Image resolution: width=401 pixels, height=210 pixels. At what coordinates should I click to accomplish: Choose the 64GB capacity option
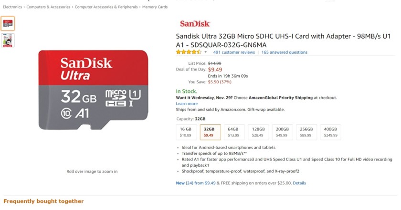coord(234,132)
